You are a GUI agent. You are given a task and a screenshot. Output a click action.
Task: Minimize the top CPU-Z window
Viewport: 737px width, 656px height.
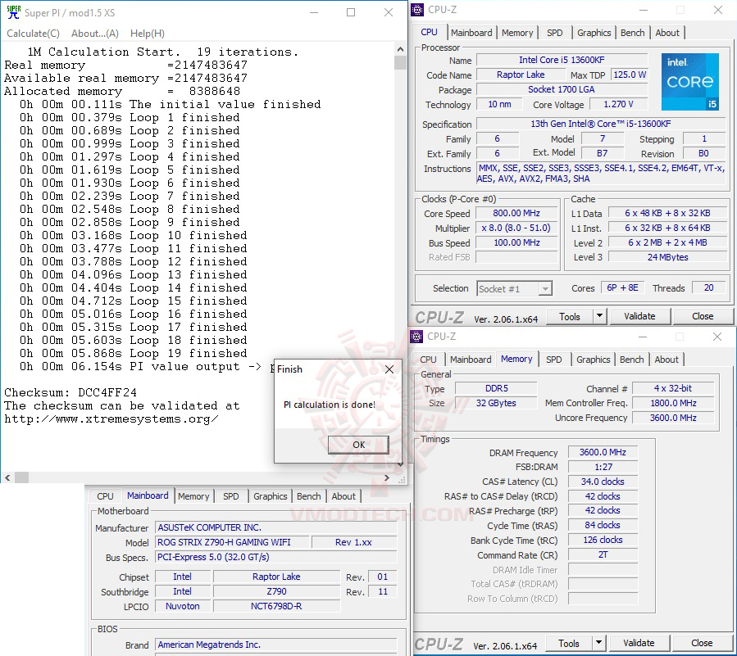tap(644, 9)
